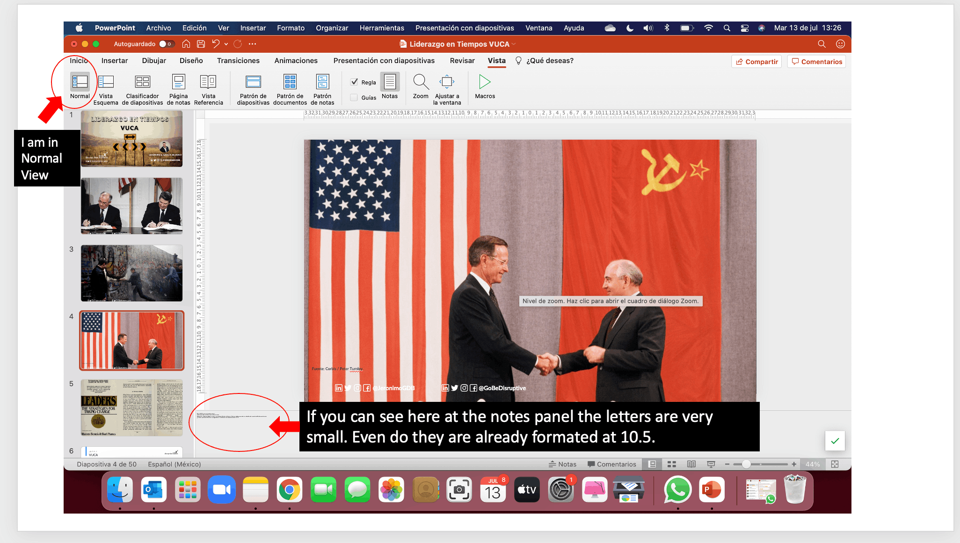
Task: Click the save icon in title bar
Action: pos(201,44)
